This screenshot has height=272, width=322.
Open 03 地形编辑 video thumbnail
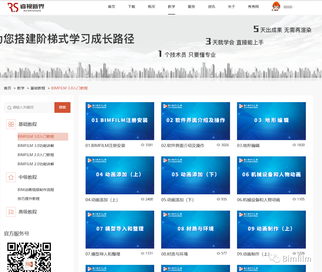pyautogui.click(x=271, y=121)
